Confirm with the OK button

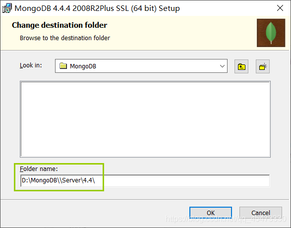(211, 213)
